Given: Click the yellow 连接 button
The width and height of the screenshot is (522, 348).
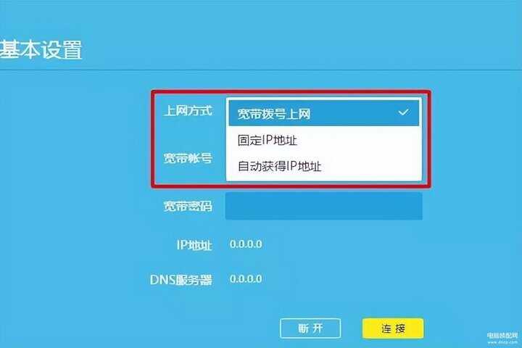Looking at the screenshot, I should click(x=393, y=328).
